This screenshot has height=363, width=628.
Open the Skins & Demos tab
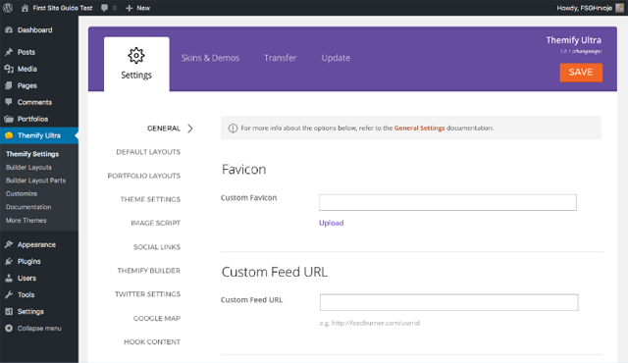(210, 58)
